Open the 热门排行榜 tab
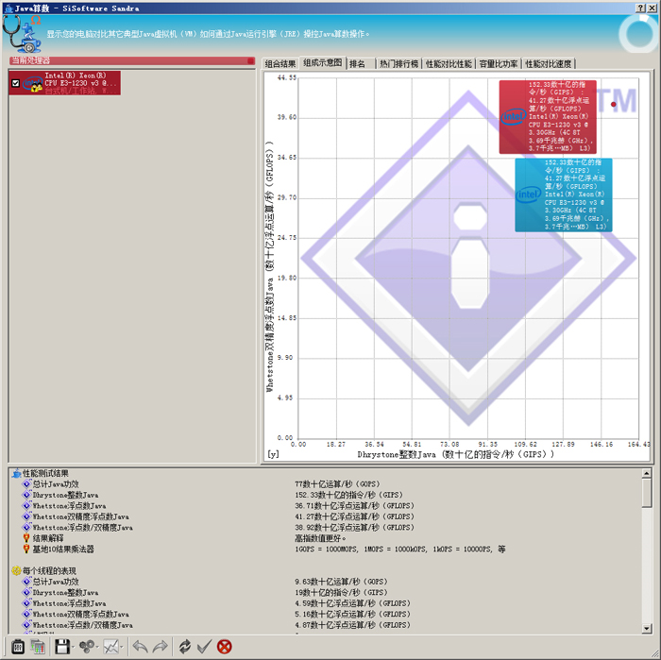The image size is (661, 660). pyautogui.click(x=398, y=63)
